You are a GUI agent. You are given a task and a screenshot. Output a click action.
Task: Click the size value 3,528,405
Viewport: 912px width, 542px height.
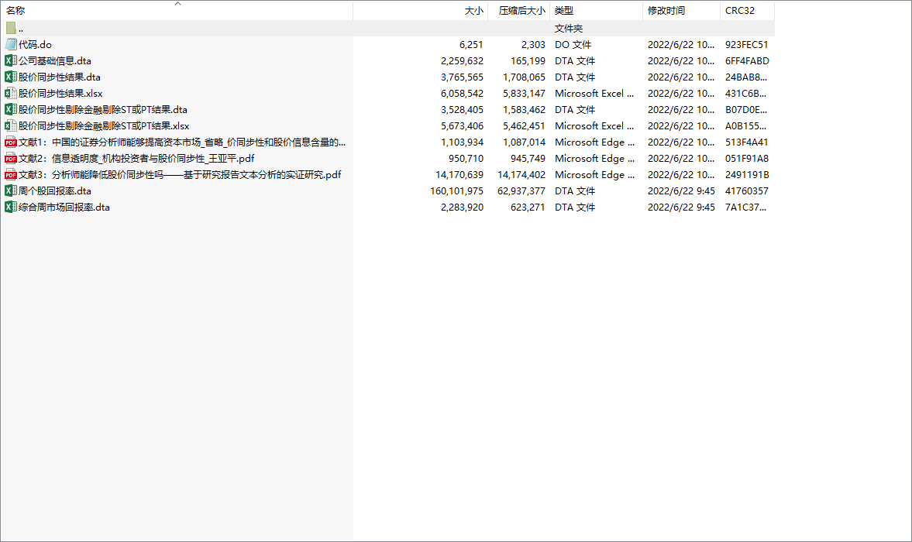click(x=462, y=110)
